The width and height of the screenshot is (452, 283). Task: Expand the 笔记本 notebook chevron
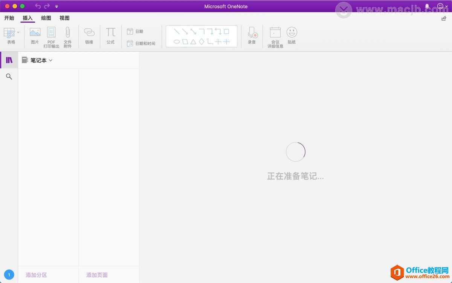(50, 60)
